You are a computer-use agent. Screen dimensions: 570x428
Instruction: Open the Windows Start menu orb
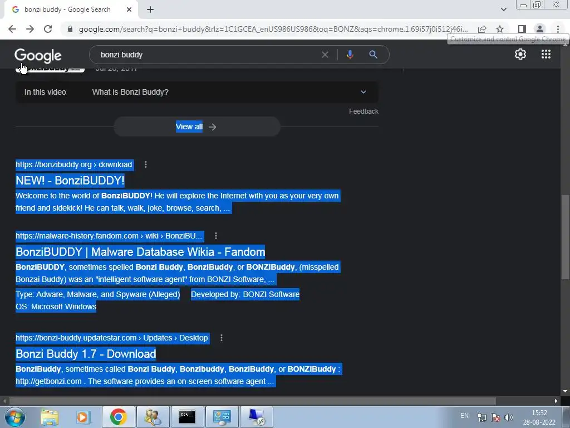point(15,417)
